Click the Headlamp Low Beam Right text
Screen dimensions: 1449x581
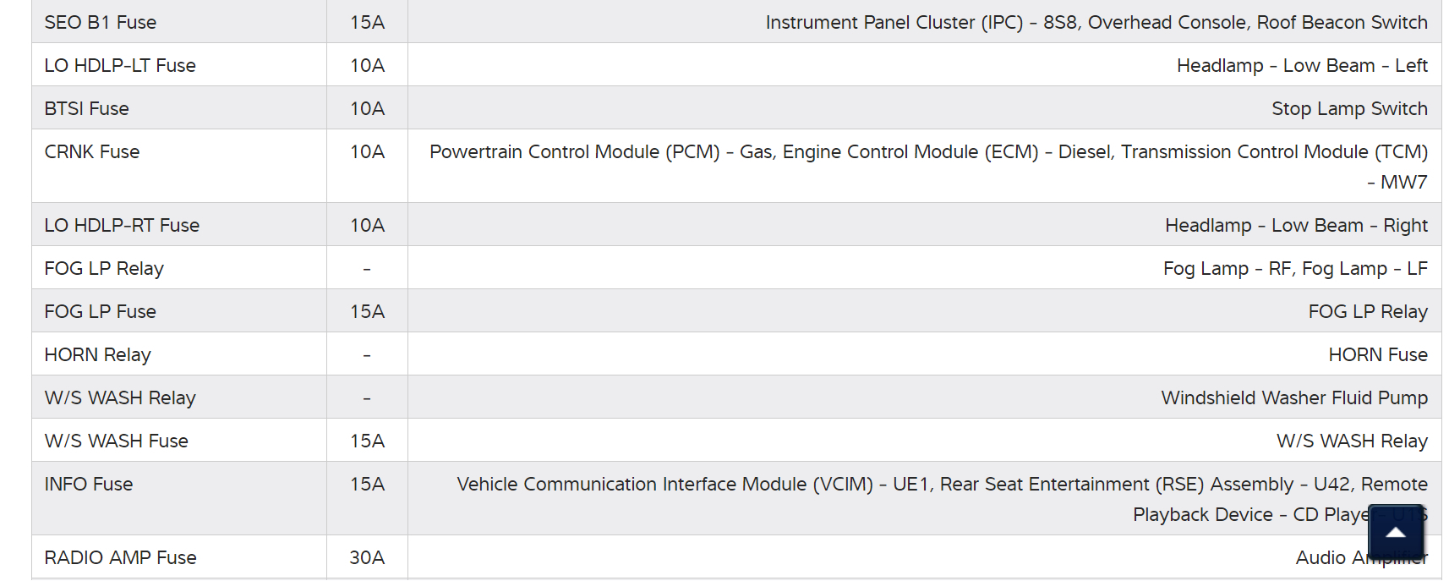pos(1296,226)
